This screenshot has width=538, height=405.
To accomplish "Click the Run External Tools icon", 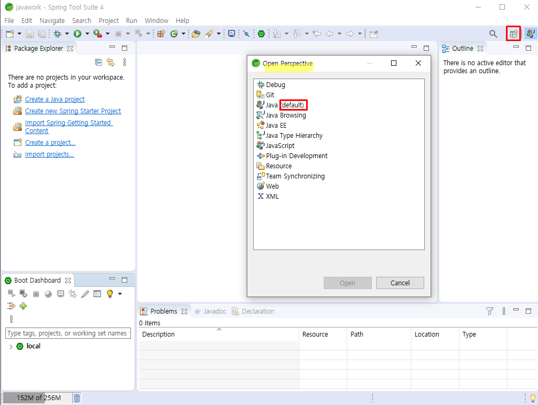I will point(98,34).
